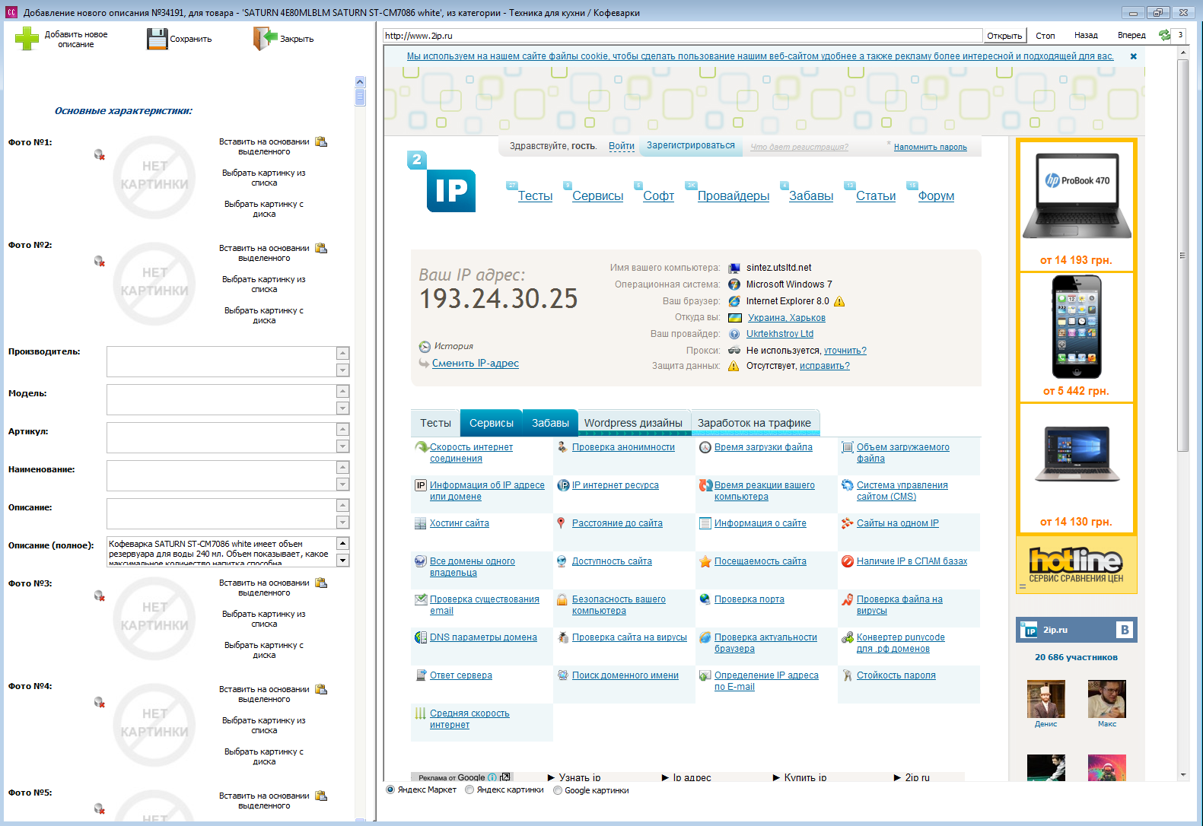Click the Сменить IP-адрес link
This screenshot has height=826, width=1203.
point(476,364)
